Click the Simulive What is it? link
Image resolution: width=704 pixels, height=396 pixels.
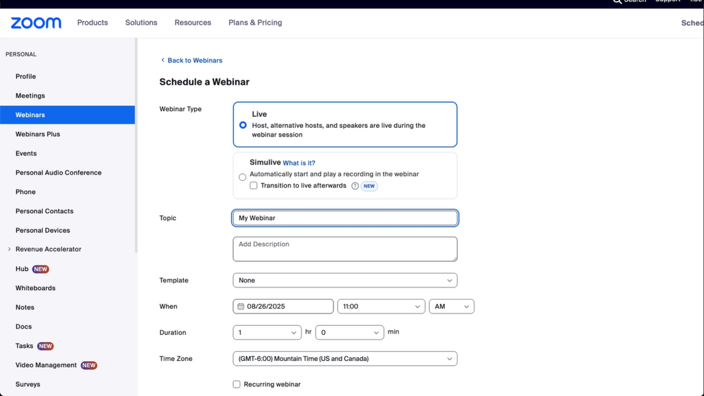pos(299,163)
